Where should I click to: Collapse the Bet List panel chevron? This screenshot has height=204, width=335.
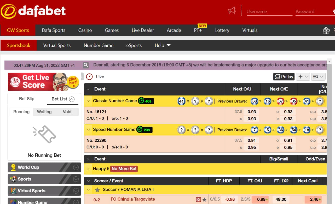(72, 99)
